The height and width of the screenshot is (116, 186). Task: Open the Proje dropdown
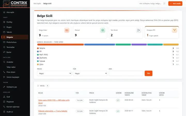[54, 73]
